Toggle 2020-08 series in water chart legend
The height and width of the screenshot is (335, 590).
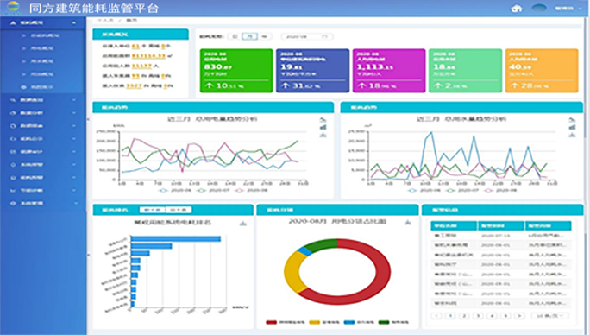500,191
